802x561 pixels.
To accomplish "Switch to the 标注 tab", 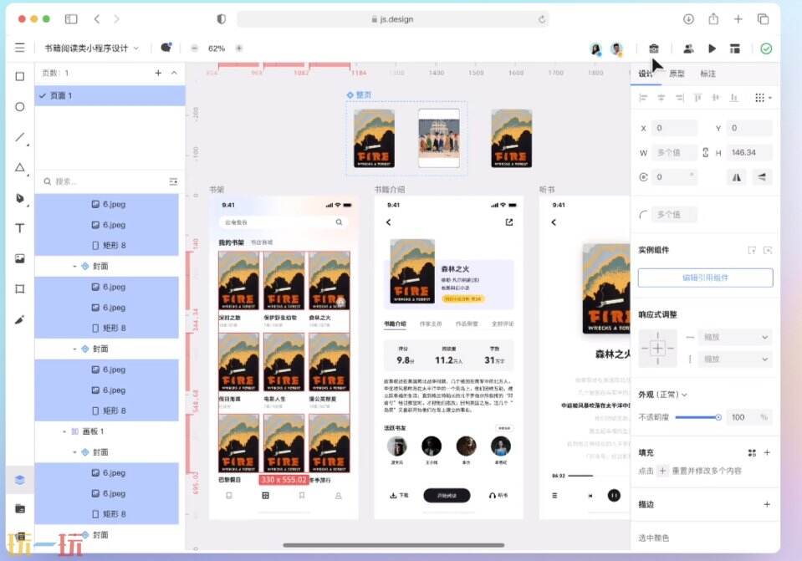I will pos(707,74).
